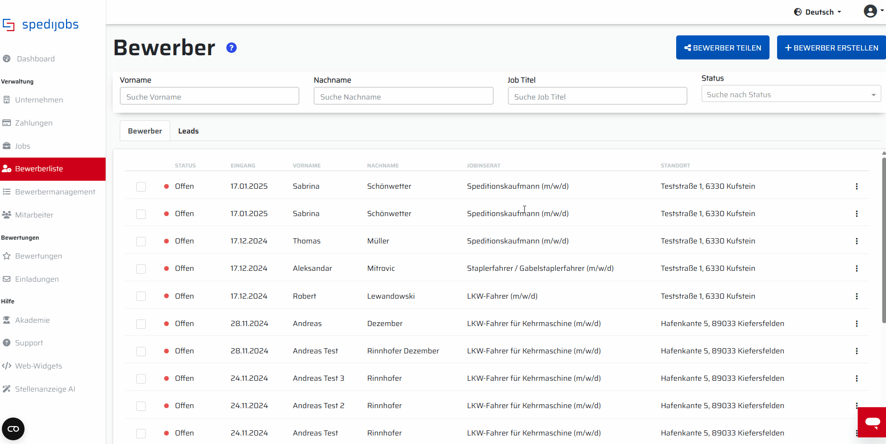Tick the checkbox for Aleksandar Mitrovic
Image resolution: width=886 pixels, height=444 pixels.
[141, 269]
